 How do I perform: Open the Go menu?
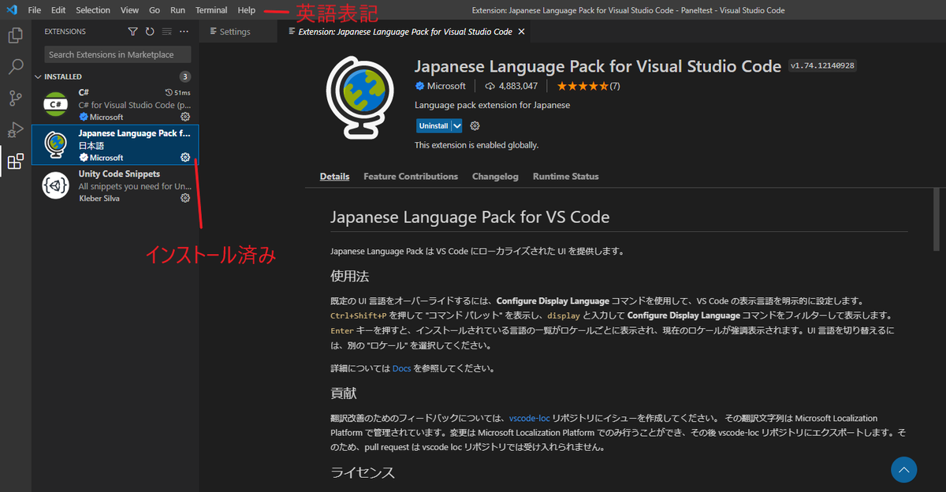[155, 10]
